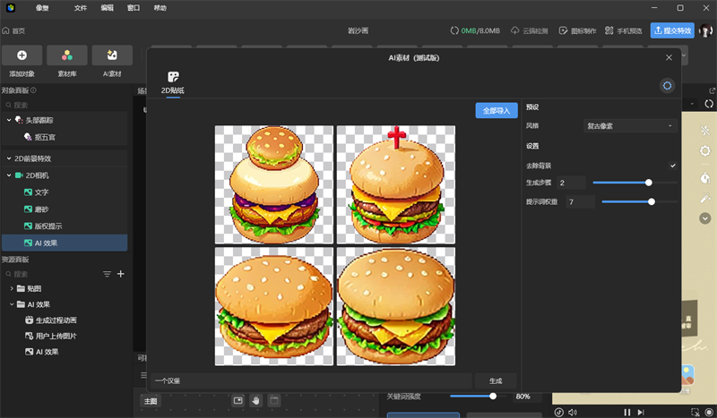Select the top-left stacked burger thumbnail
The height and width of the screenshot is (418, 717).
[273, 183]
